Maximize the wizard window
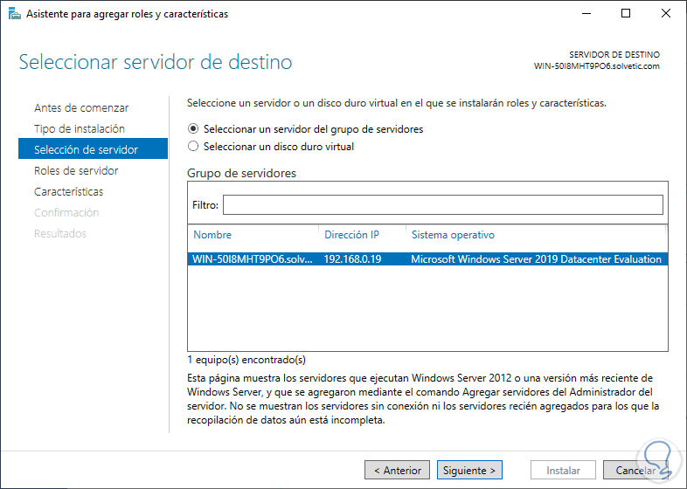 tap(626, 14)
